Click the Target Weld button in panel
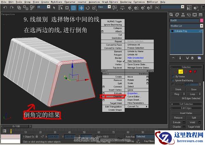 coord(194,127)
